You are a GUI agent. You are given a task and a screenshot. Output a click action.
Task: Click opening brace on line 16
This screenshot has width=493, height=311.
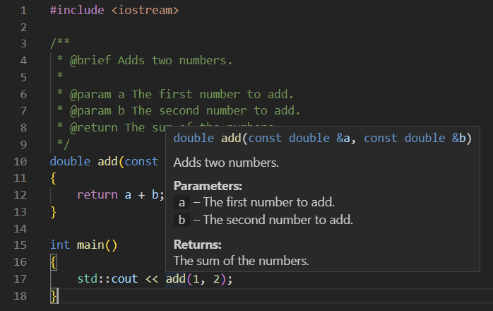point(54,262)
